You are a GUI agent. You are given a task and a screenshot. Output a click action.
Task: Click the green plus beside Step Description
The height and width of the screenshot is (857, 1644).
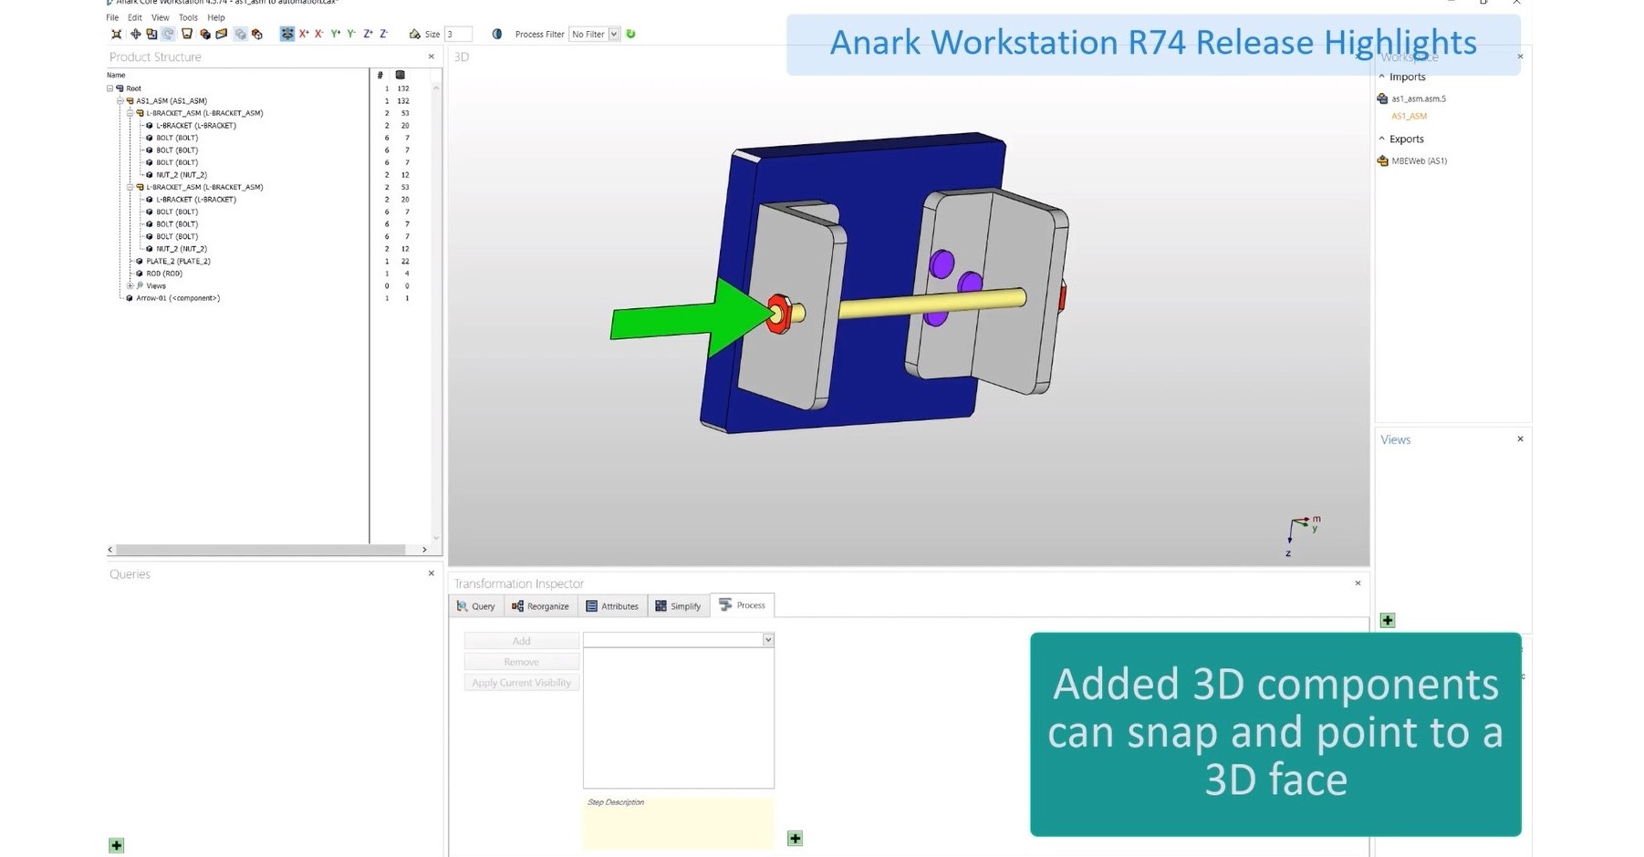coord(795,838)
